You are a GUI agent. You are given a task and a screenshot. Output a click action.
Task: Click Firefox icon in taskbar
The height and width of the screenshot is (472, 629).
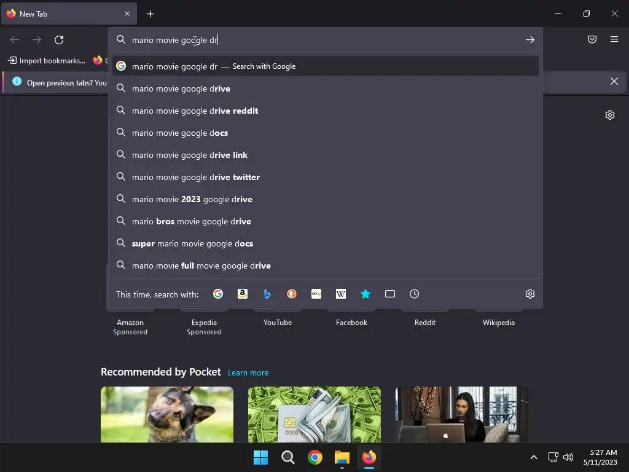pyautogui.click(x=369, y=457)
